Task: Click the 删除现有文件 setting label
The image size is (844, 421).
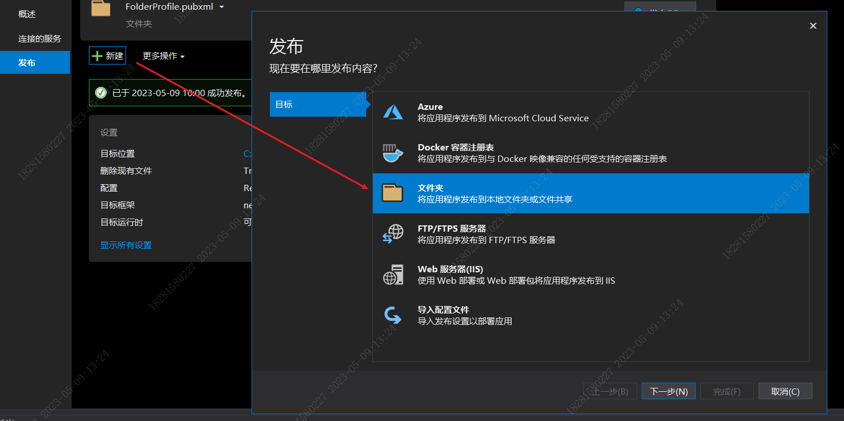Action: [x=126, y=170]
